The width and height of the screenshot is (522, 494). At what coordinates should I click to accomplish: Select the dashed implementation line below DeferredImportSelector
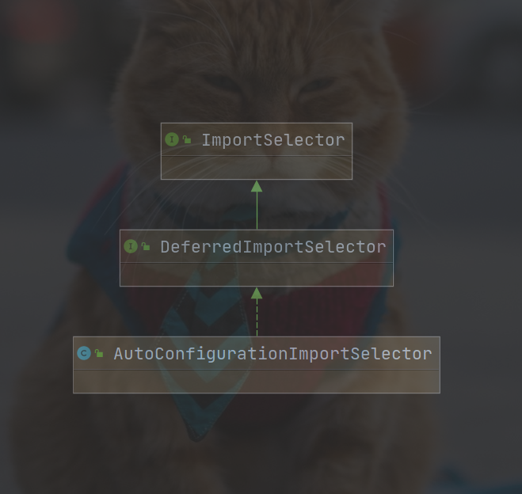click(x=257, y=317)
